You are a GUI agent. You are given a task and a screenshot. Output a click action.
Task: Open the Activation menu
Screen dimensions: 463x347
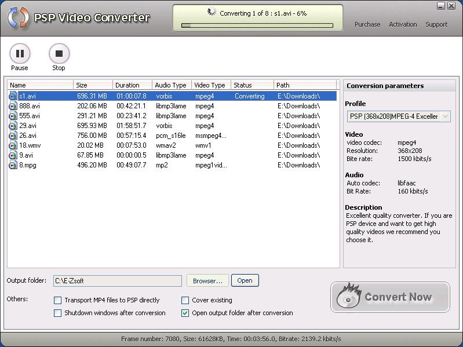tap(403, 24)
